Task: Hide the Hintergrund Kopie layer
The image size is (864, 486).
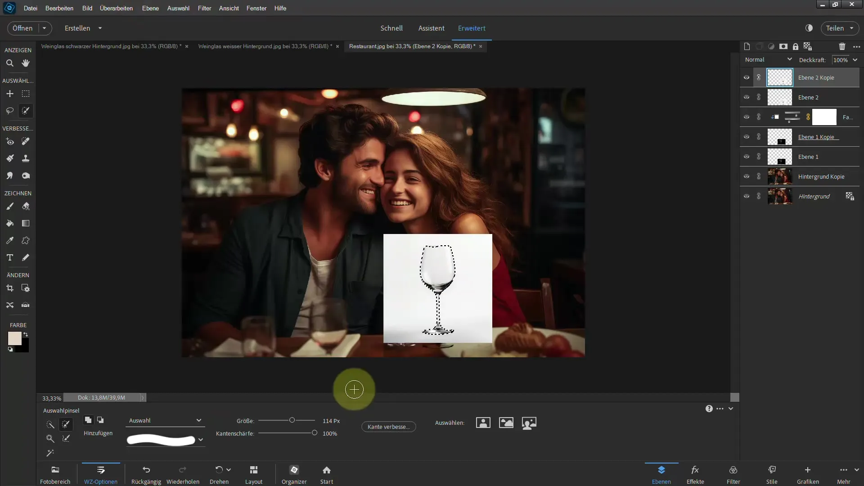Action: tap(747, 176)
